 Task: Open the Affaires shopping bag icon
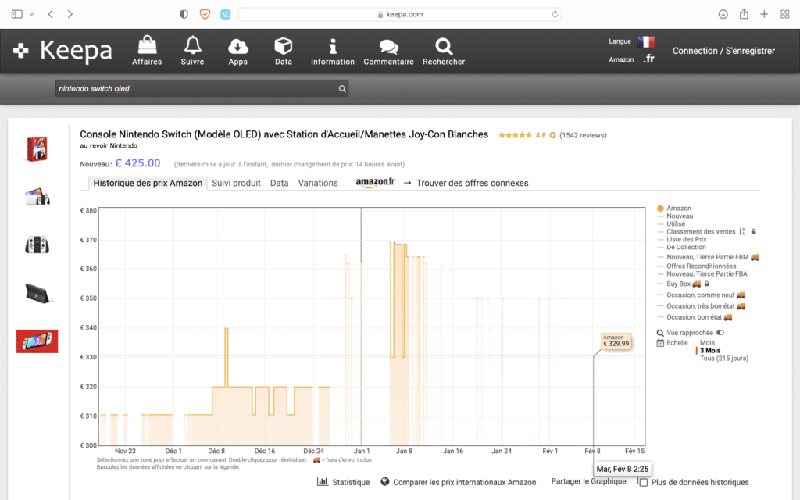pos(147,45)
